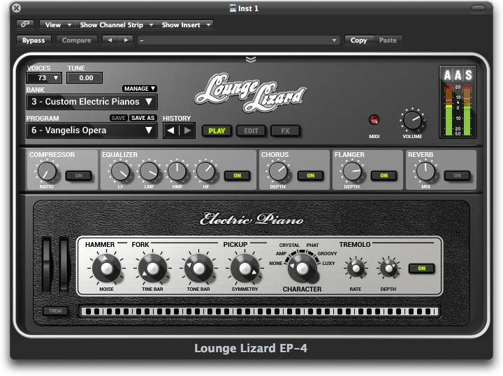This screenshot has height=376, width=503.
Task: Step forward in History with right arrow
Action: (x=187, y=130)
